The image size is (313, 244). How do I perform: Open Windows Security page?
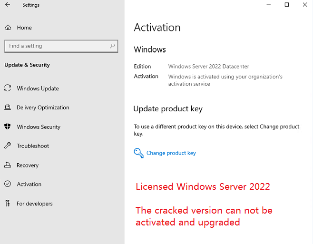(x=39, y=127)
